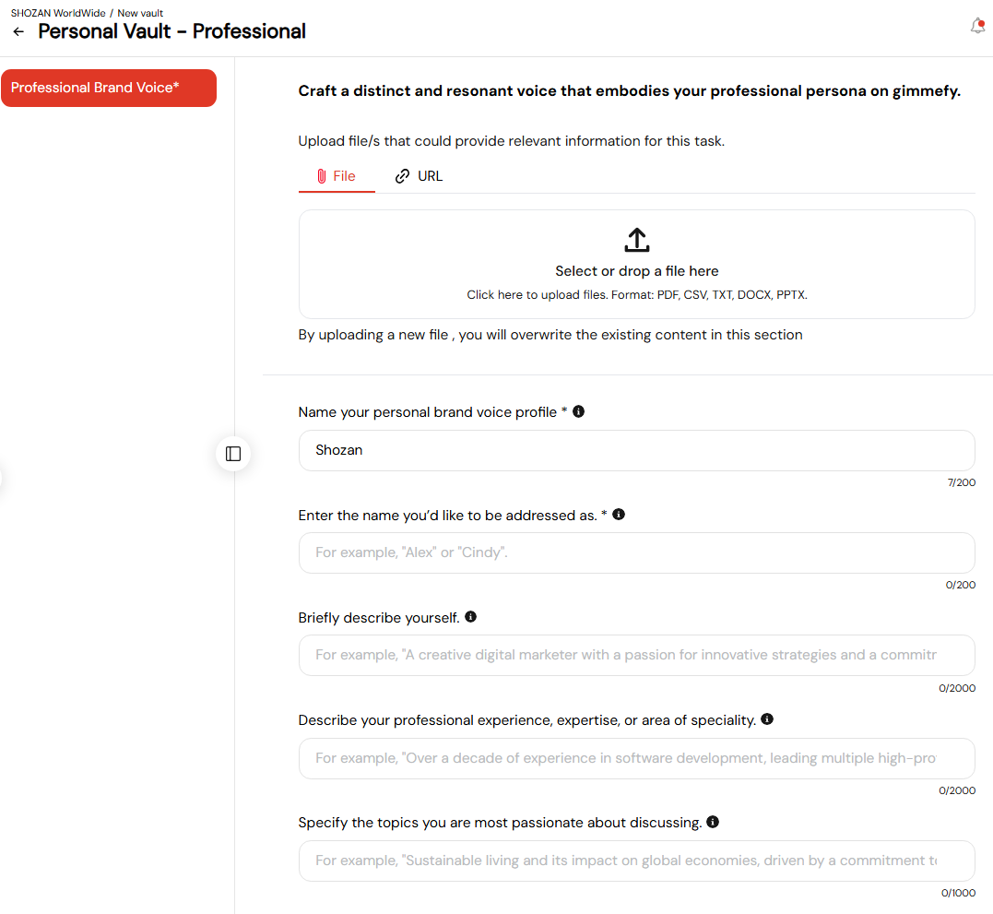
Task: Click the New vault breadcrumb
Action: pos(140,13)
